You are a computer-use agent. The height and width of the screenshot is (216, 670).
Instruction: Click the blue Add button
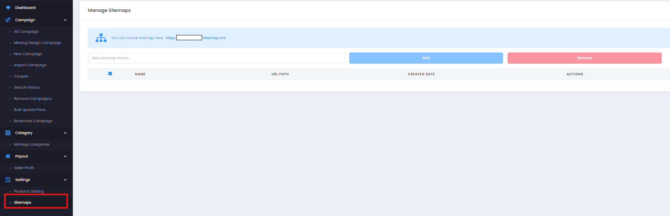[x=426, y=58]
